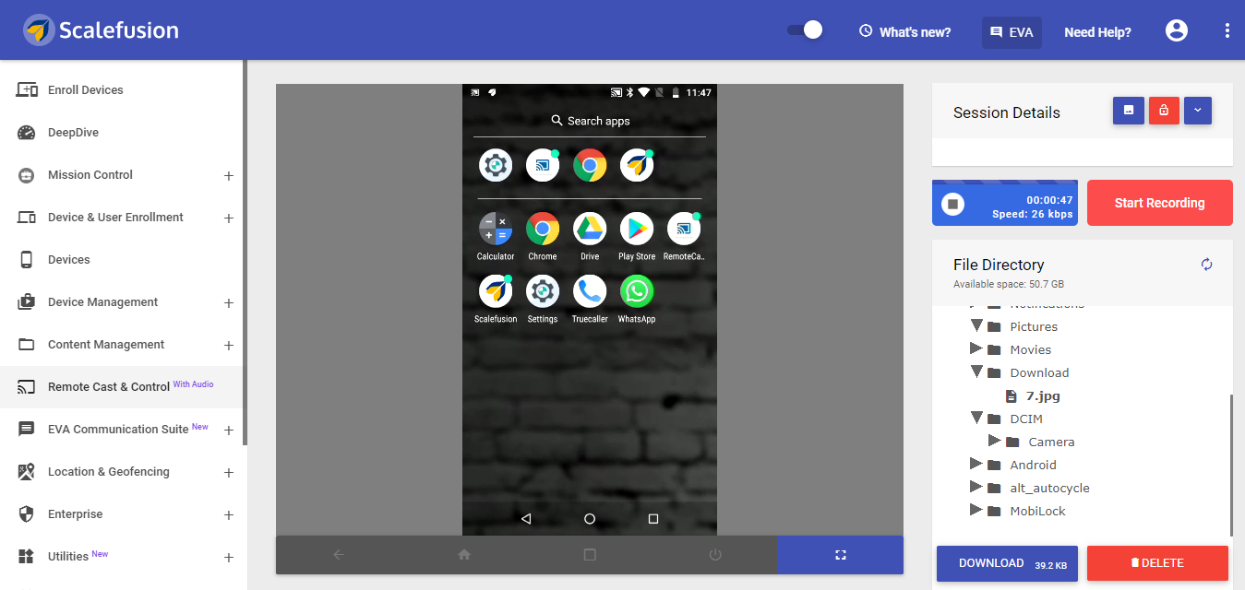Image resolution: width=1245 pixels, height=590 pixels.
Task: Expand Device & User Enrollment plus sign
Action: pos(229,218)
